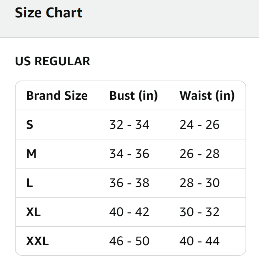Click the Size Chart title
Viewport: 259px width, 259px height.
(49, 13)
